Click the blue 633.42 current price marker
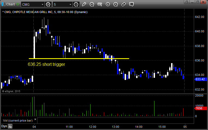The image size is (208, 130). click(x=200, y=79)
